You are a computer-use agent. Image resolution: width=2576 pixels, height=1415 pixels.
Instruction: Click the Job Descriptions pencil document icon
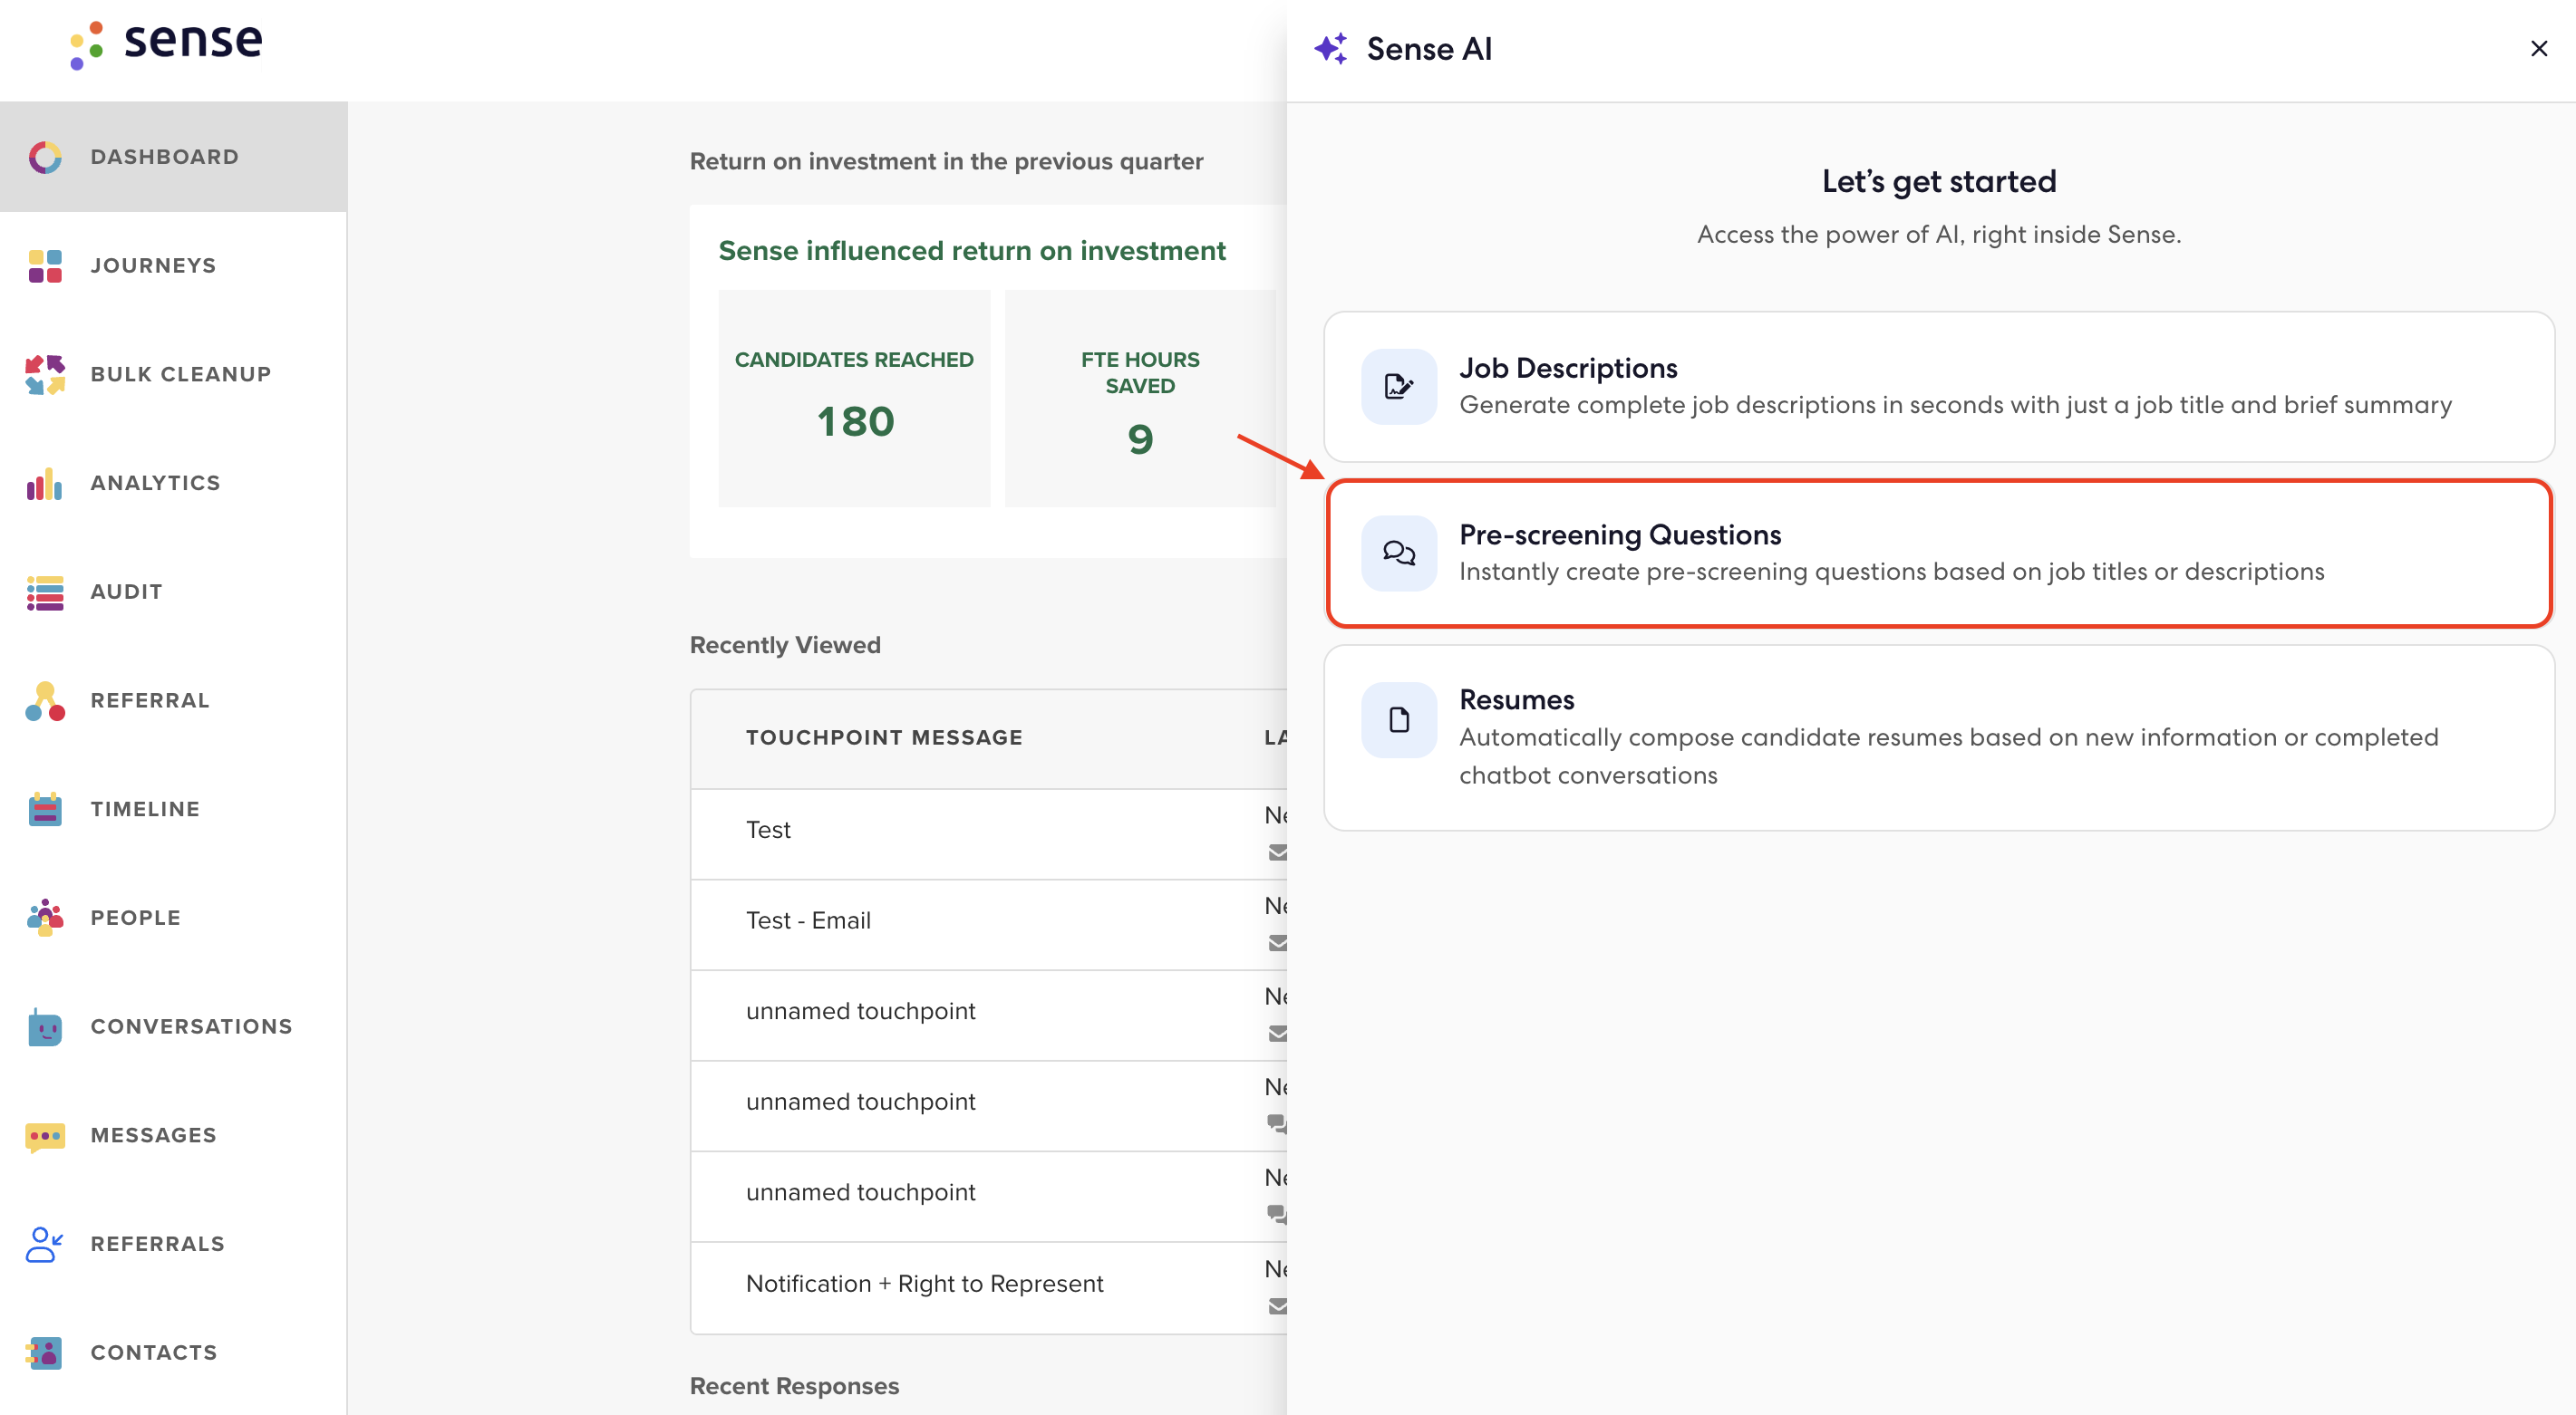click(1399, 387)
